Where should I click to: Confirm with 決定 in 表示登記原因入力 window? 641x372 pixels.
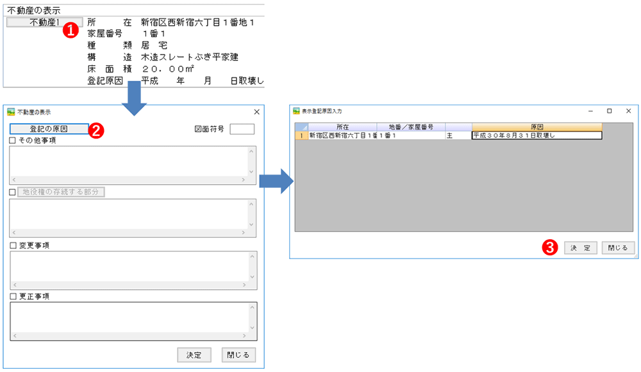coord(581,248)
